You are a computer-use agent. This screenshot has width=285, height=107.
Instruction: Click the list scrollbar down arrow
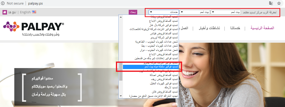[x=121, y=96]
